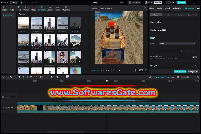
Task: Toggle main track magnet in timeline toolbar
Action: coord(157,77)
